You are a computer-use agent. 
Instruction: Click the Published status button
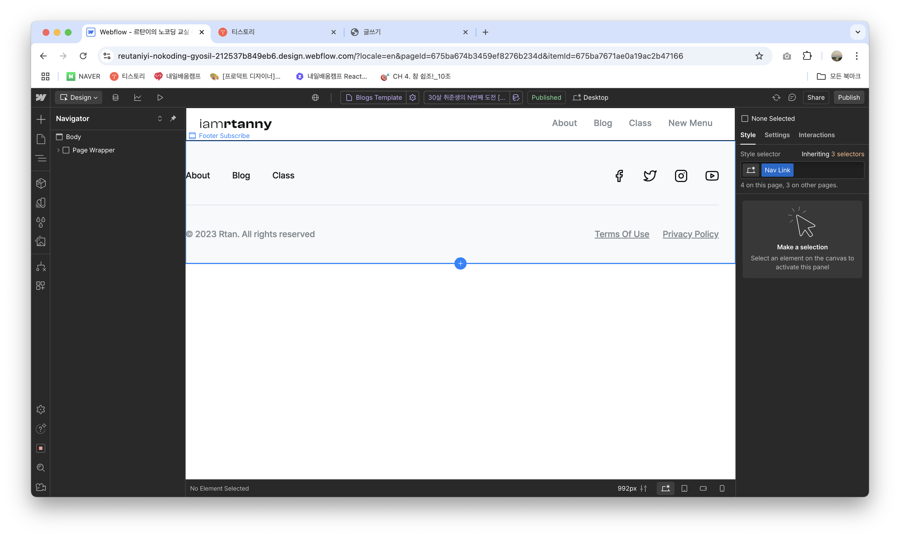pyautogui.click(x=546, y=98)
